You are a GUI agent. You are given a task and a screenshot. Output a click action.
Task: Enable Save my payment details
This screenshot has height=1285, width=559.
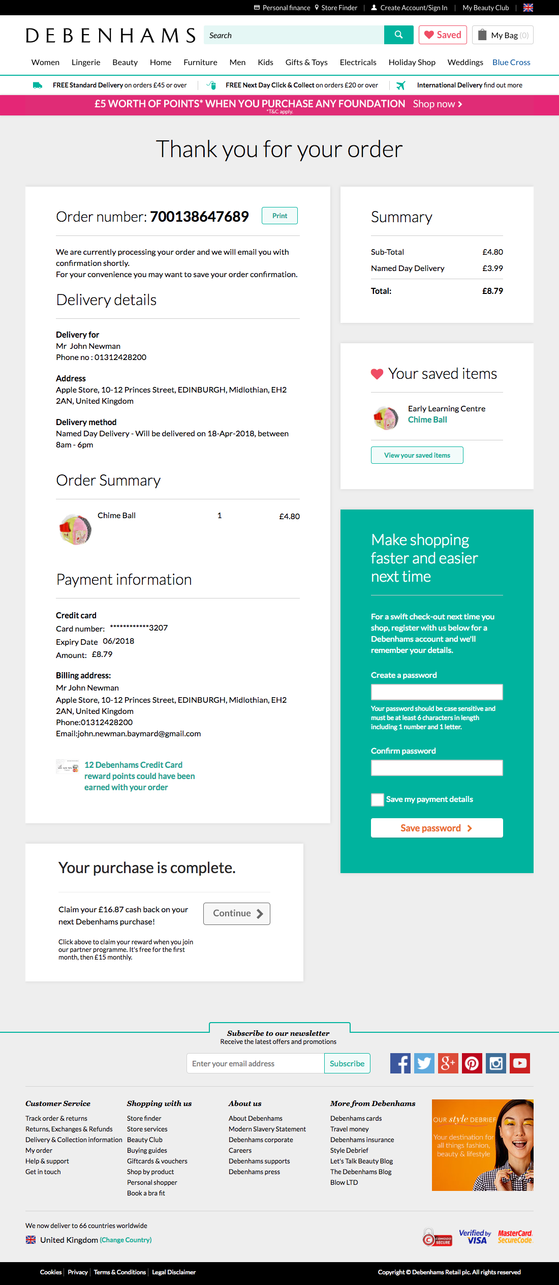tap(377, 799)
